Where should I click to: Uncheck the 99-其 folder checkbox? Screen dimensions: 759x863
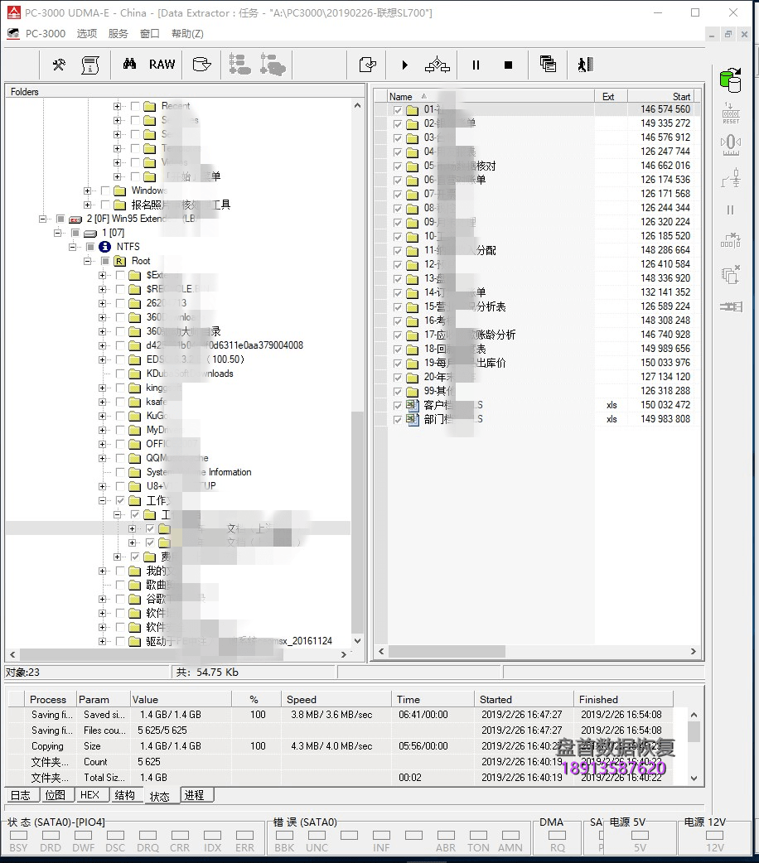(x=398, y=391)
